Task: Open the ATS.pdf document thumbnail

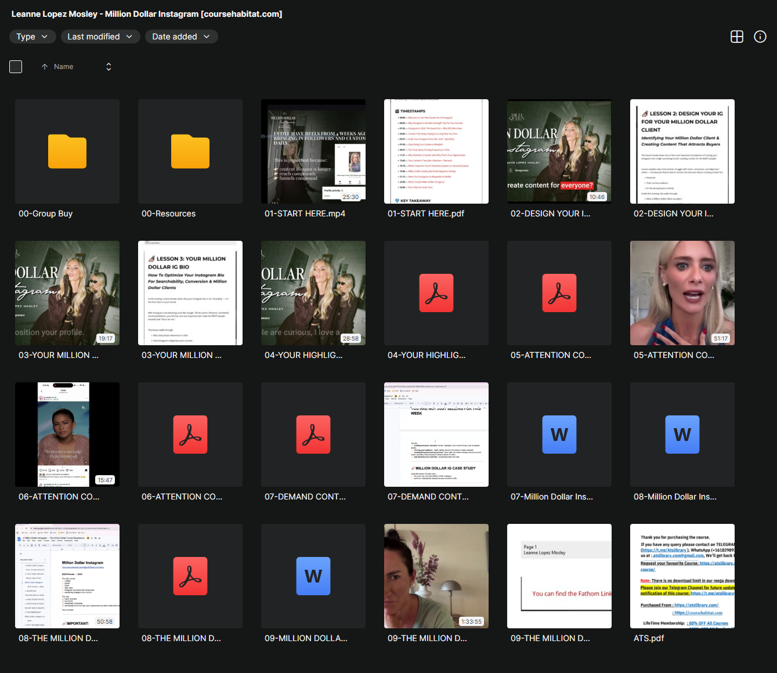Action: [682, 576]
